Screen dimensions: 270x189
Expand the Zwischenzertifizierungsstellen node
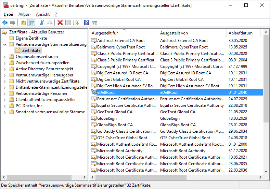tap(5, 63)
